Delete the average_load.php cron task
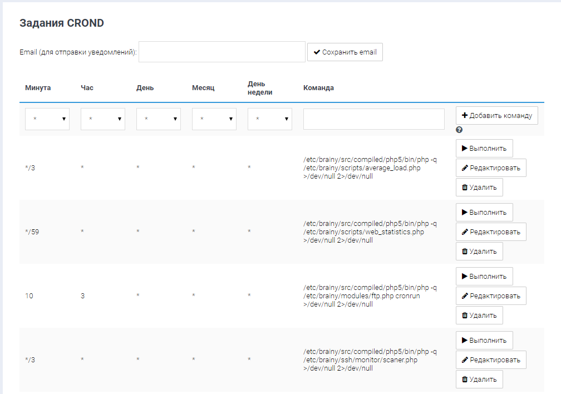 (x=479, y=188)
